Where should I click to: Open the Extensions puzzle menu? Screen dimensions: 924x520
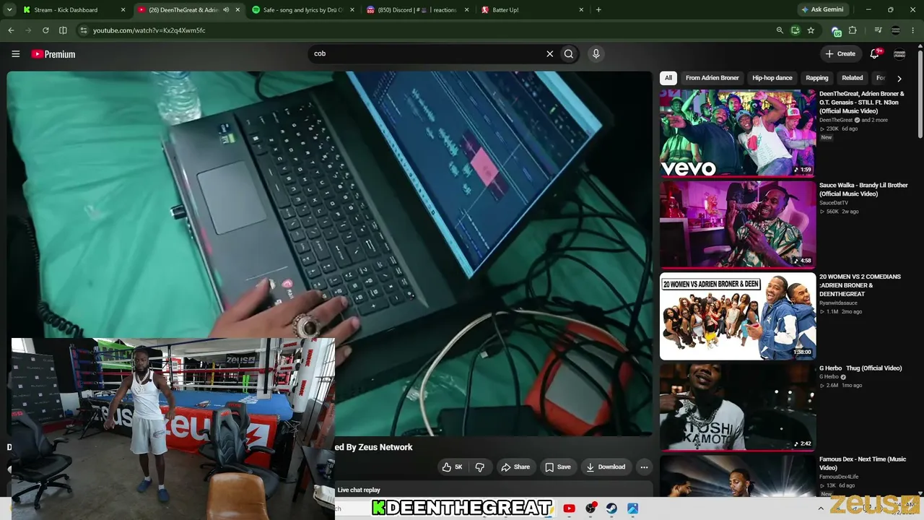[x=853, y=30]
